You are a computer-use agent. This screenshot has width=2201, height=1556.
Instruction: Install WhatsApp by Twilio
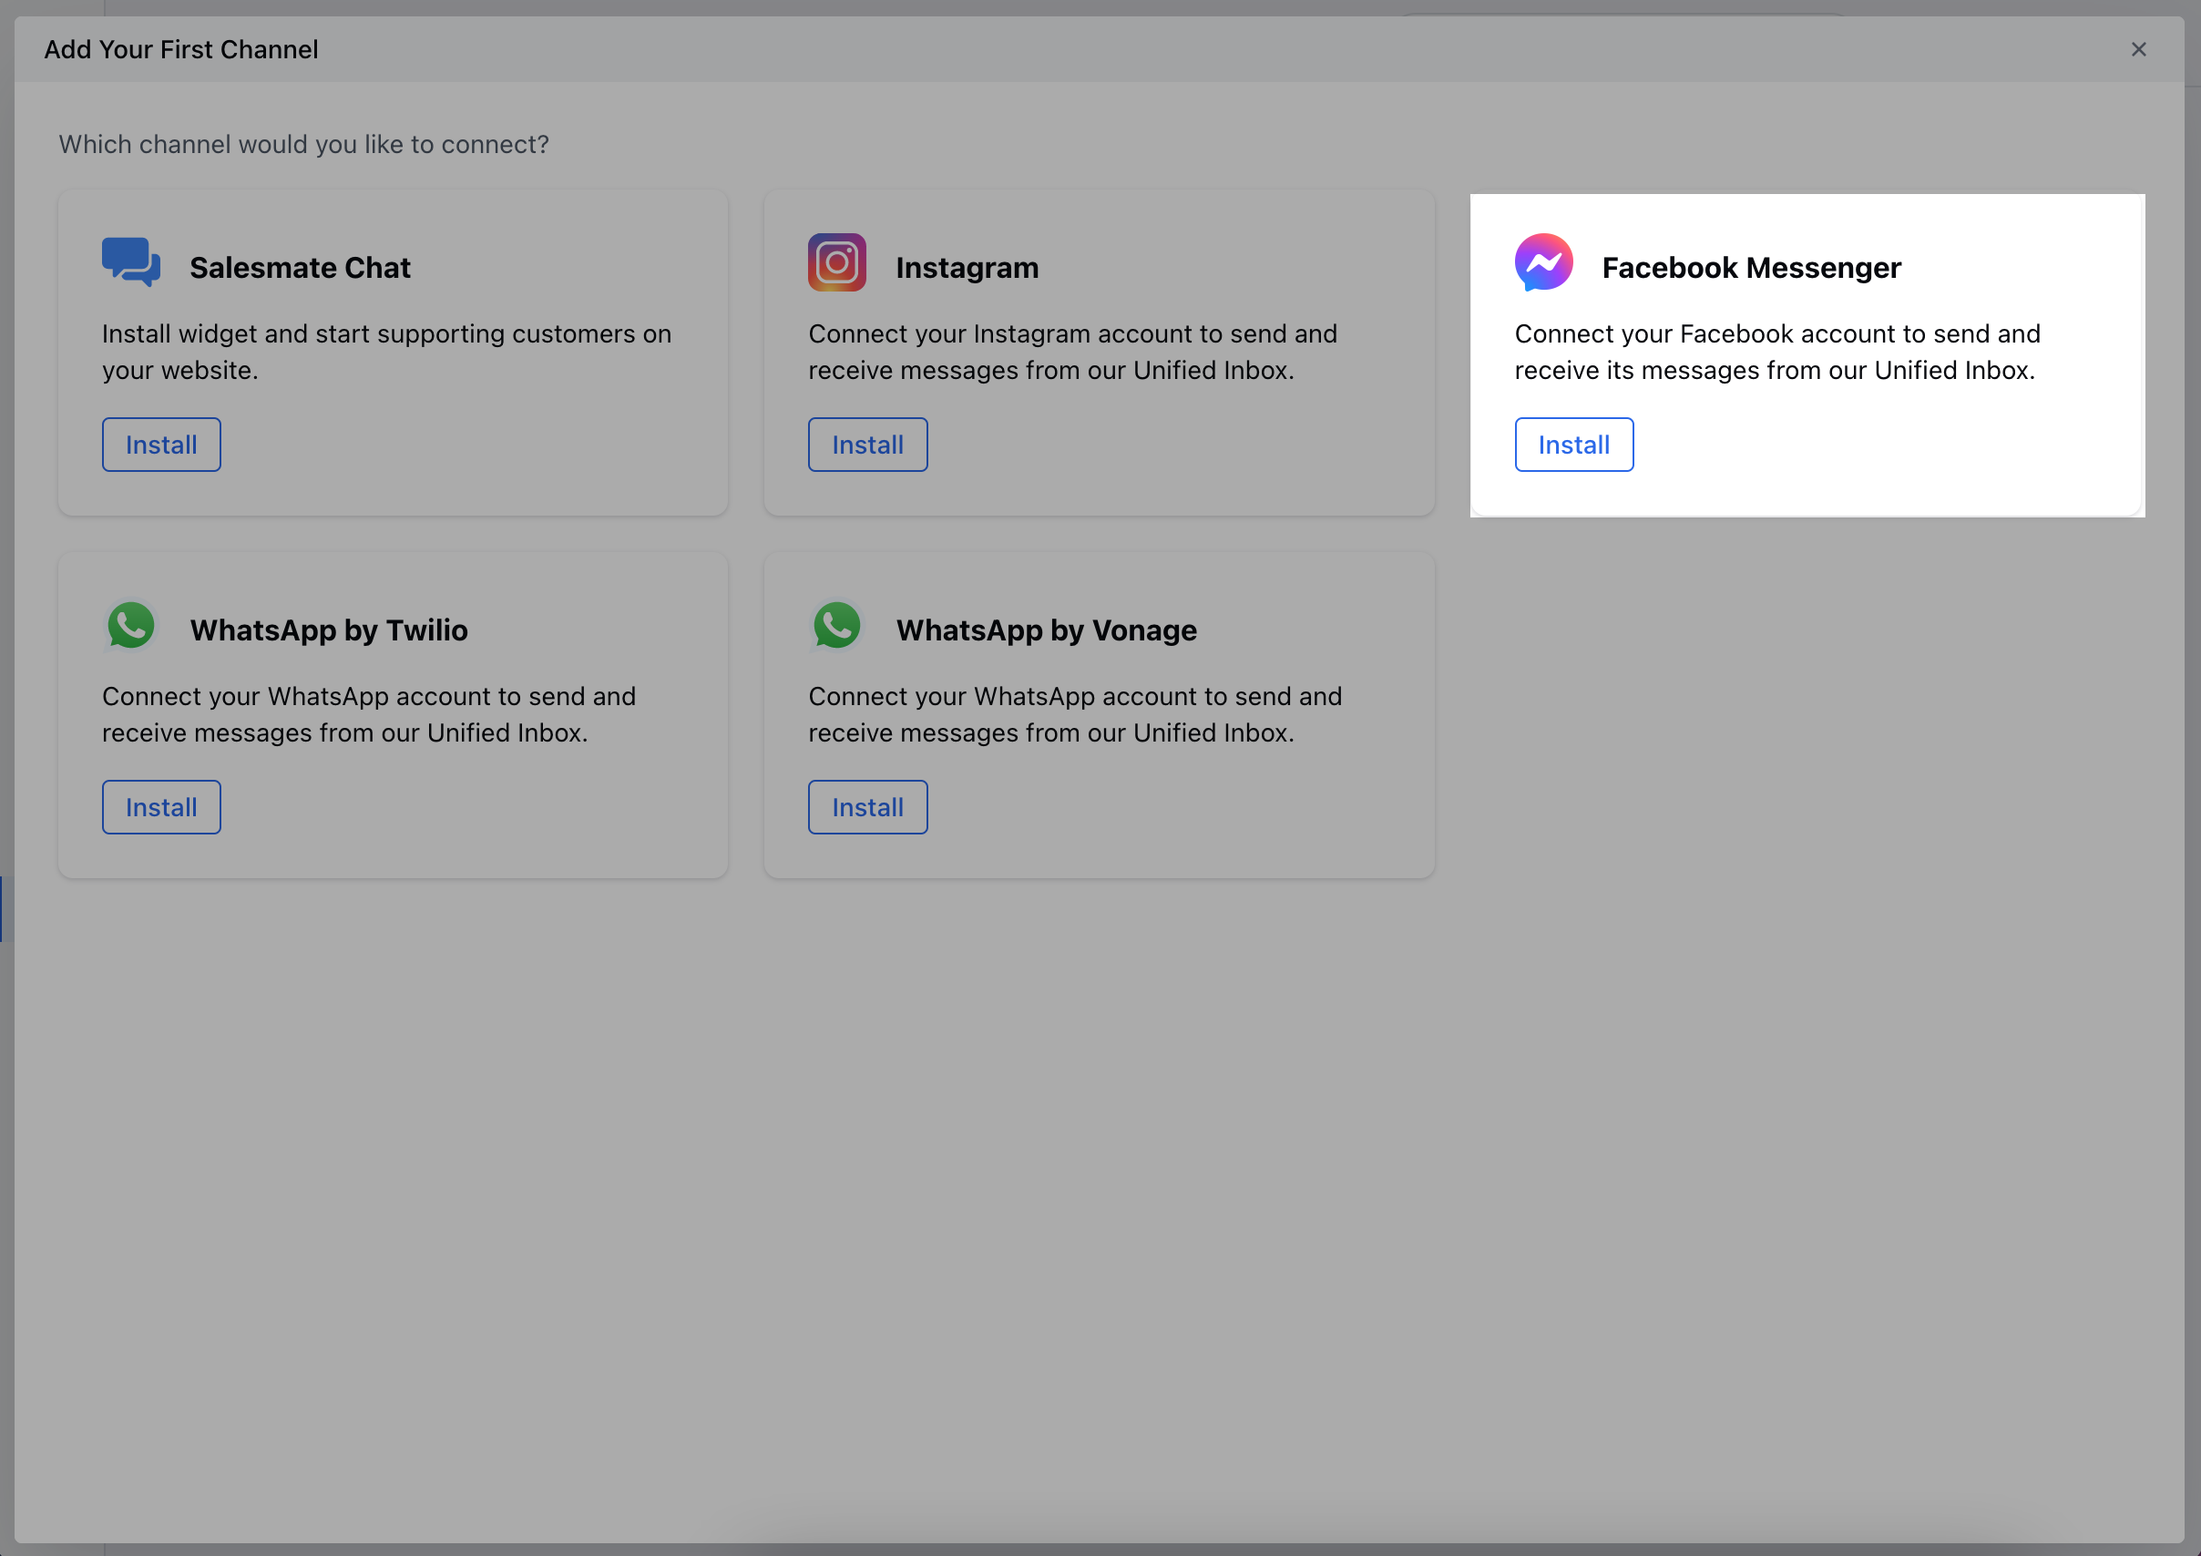click(x=161, y=807)
